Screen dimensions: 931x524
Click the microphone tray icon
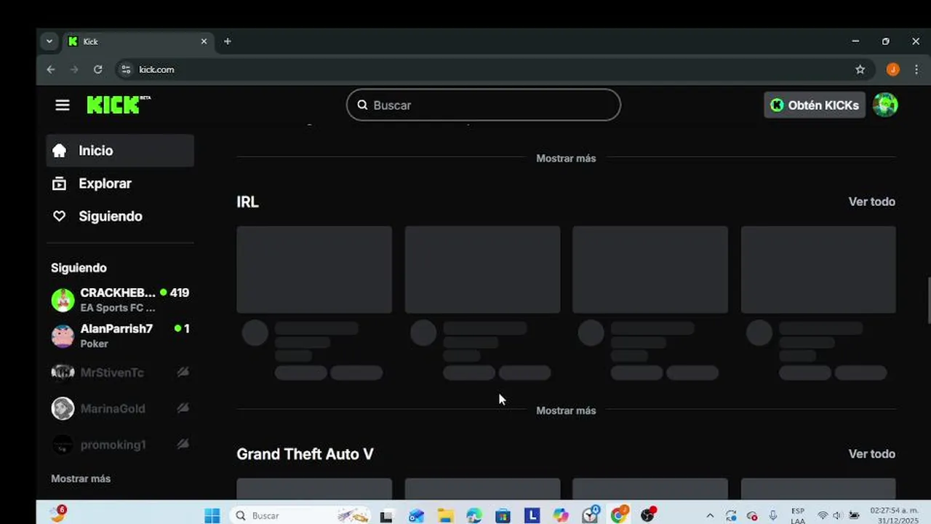point(772,515)
